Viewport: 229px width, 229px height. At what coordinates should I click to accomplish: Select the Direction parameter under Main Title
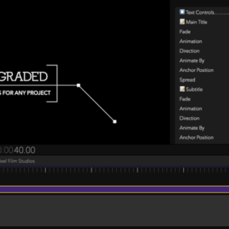190,51
